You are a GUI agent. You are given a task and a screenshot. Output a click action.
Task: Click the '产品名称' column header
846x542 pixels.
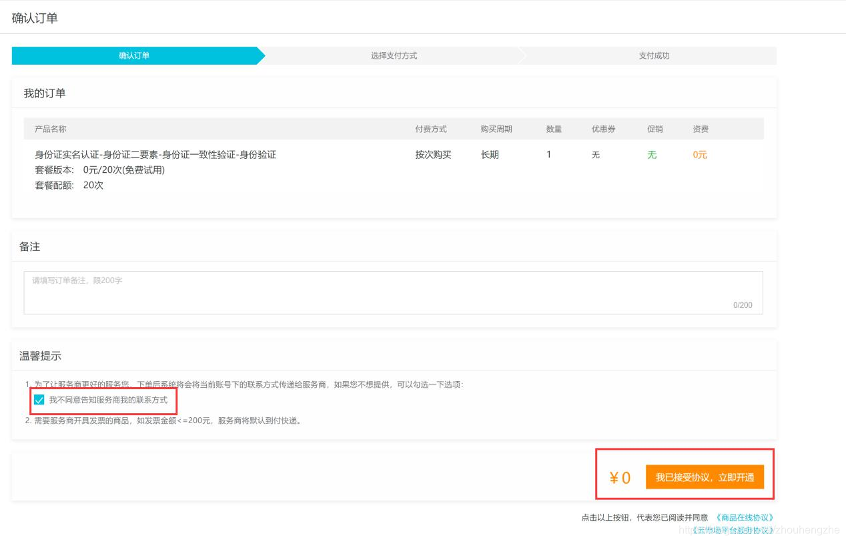coord(51,129)
